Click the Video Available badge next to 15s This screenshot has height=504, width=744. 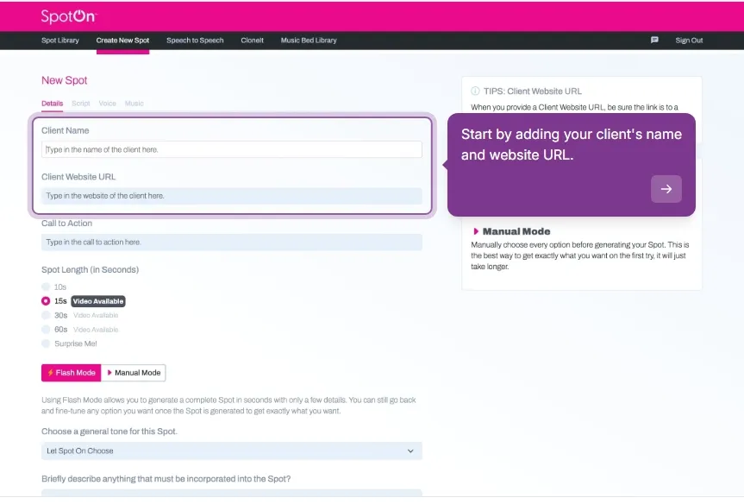click(98, 301)
